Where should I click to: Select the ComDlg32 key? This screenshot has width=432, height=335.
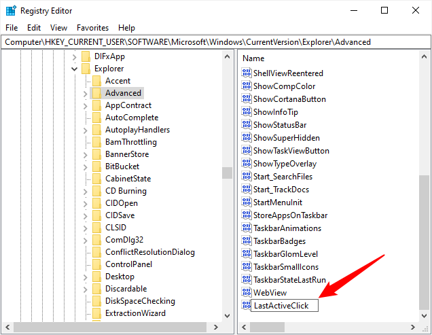pyautogui.click(x=124, y=240)
